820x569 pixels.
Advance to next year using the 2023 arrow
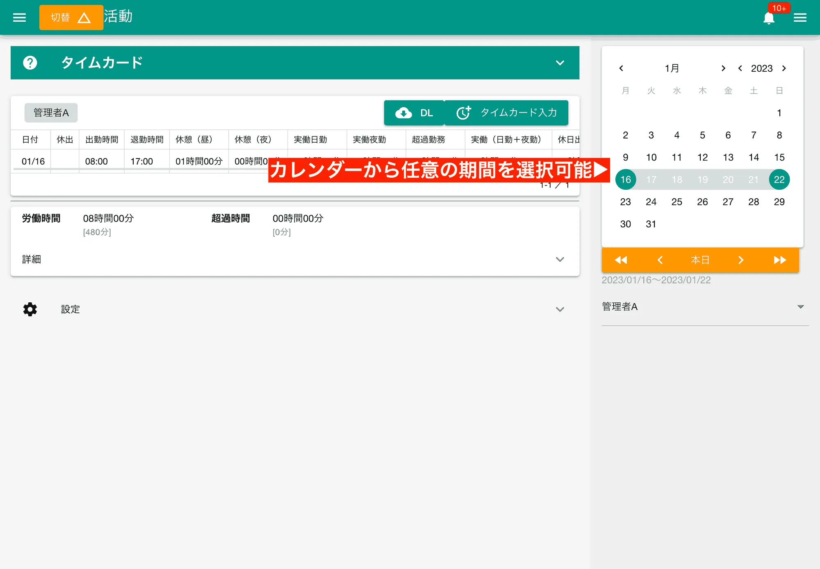pos(784,68)
